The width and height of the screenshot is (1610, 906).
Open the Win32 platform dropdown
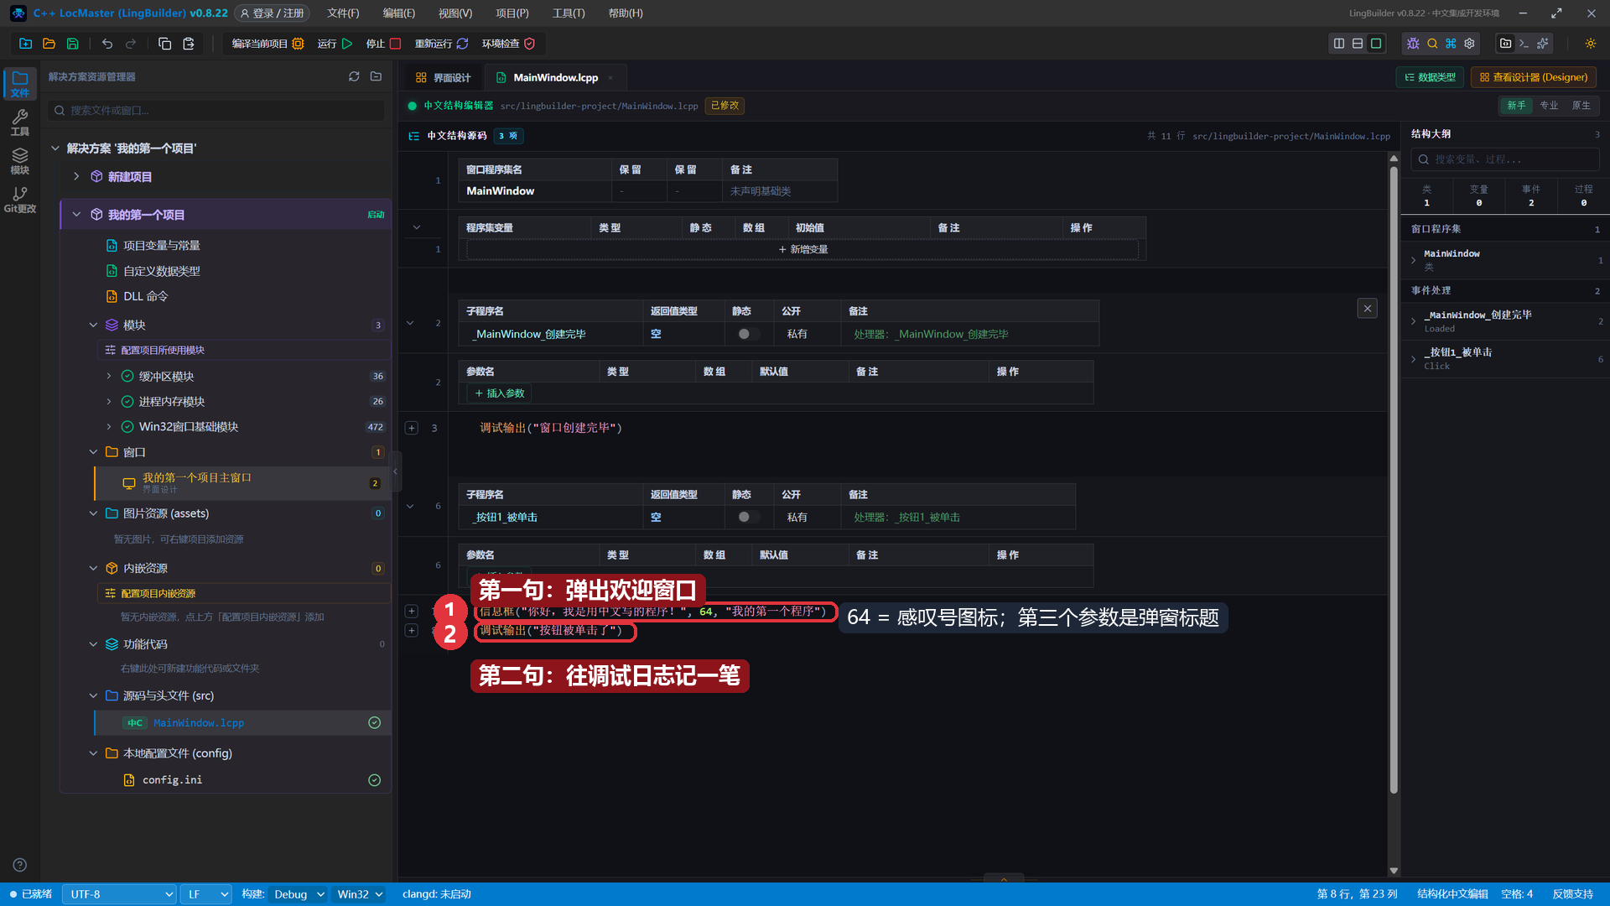click(360, 894)
